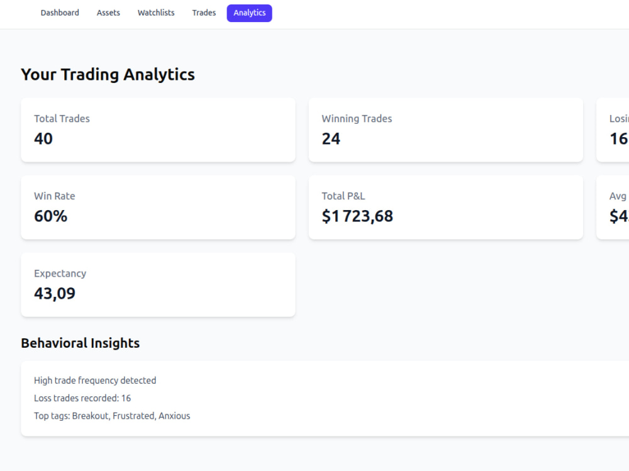The image size is (629, 471).
Task: Open the Dashboard tab
Action: (x=60, y=13)
